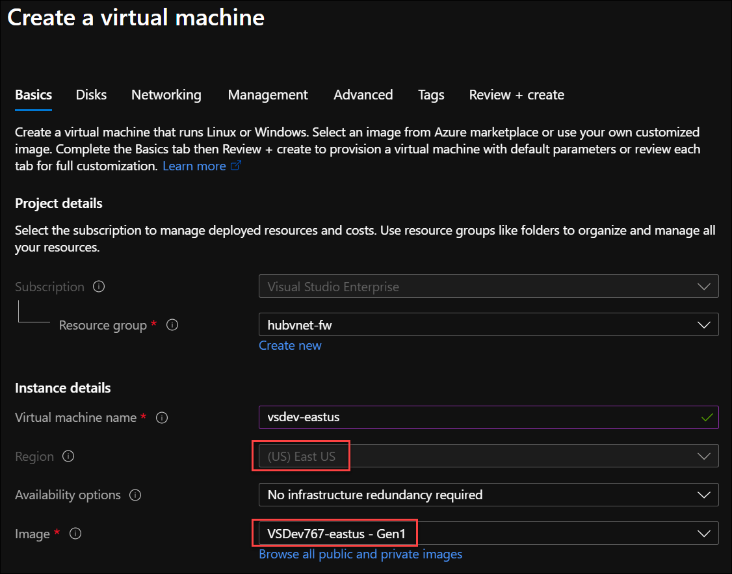
Task: Expand the Availability options dropdown
Action: click(x=488, y=495)
